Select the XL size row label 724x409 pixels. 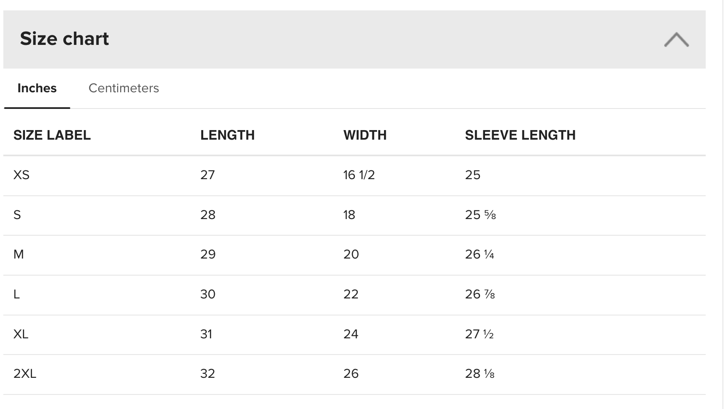click(21, 334)
